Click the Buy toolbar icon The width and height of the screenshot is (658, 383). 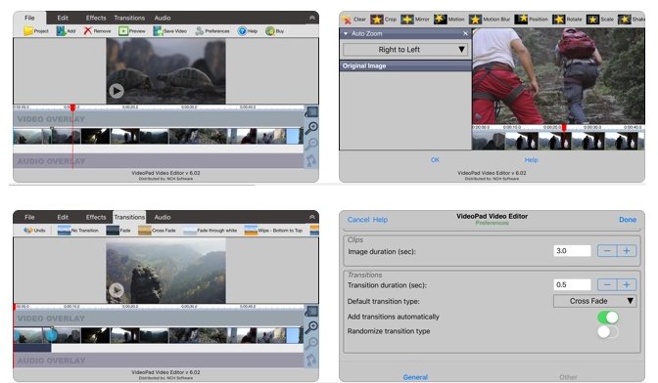pos(275,31)
